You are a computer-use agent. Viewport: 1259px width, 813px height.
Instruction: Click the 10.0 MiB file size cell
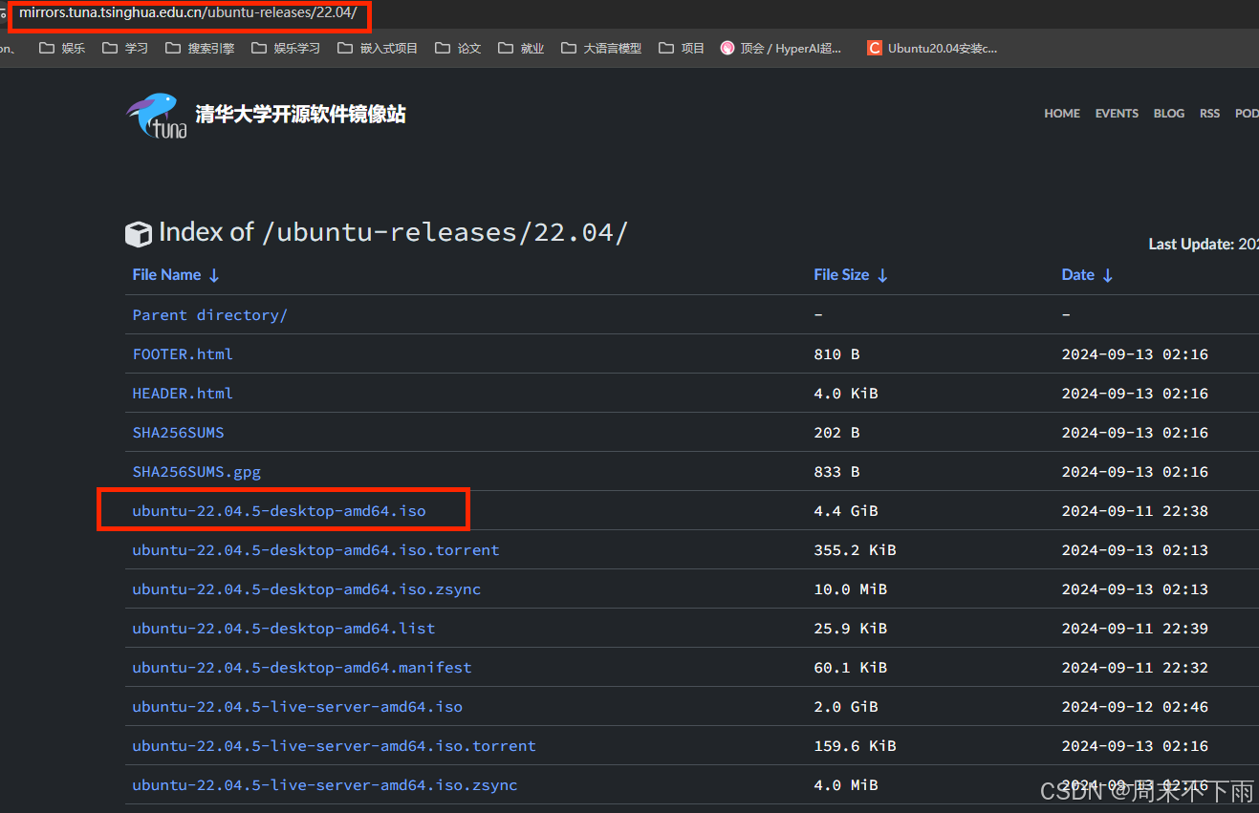(850, 589)
